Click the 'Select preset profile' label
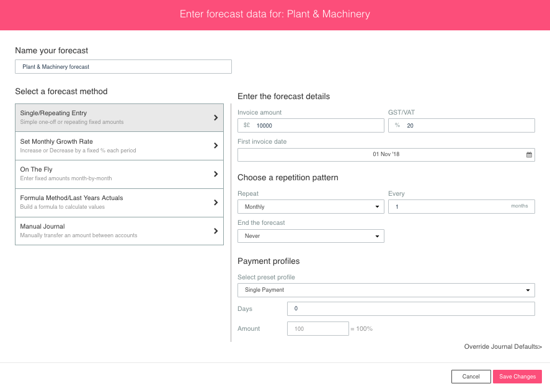Screen dimensions: 550x389 click(x=266, y=278)
